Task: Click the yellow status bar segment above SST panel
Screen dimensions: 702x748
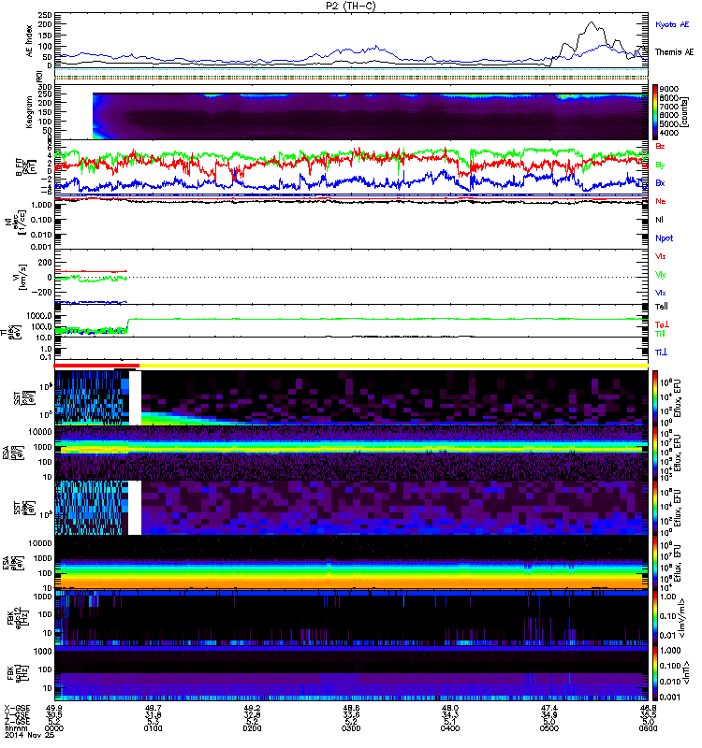Action: point(393,366)
